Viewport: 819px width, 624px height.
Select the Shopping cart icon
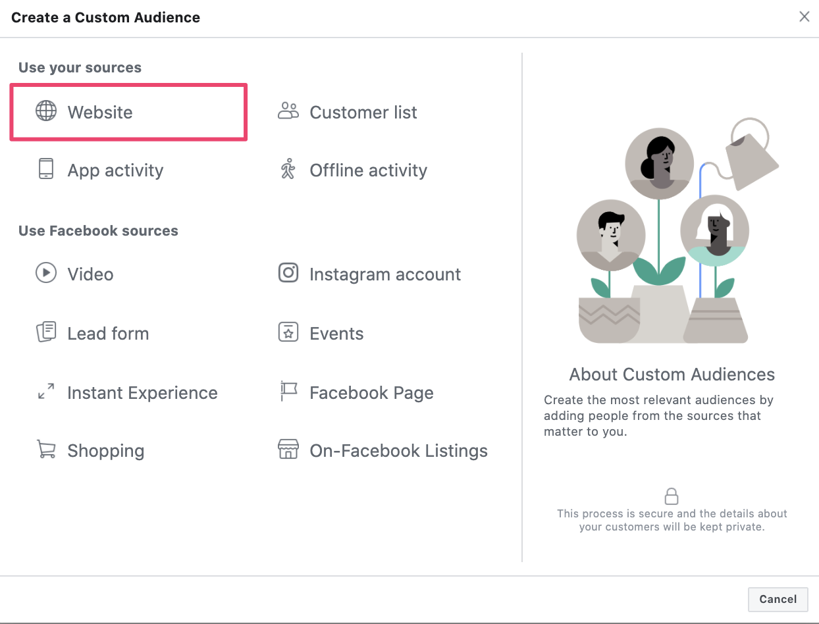(x=45, y=450)
